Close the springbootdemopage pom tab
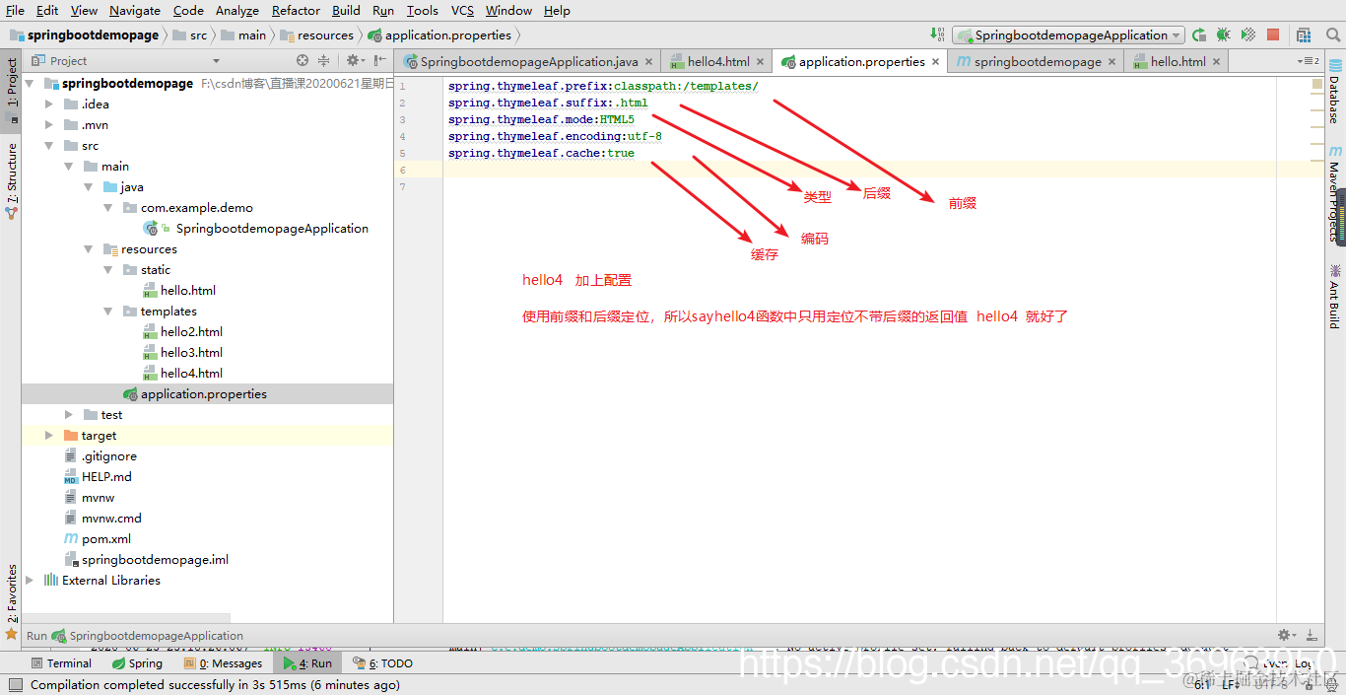The width and height of the screenshot is (1346, 695). [x=1112, y=61]
